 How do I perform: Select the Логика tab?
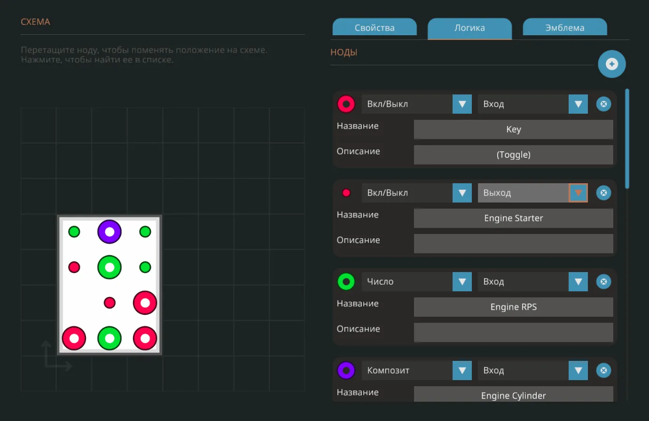(x=469, y=28)
